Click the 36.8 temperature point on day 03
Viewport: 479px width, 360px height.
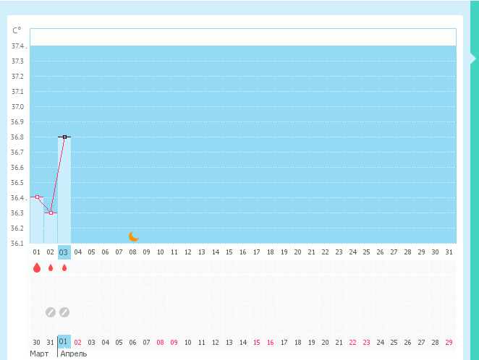64,137
